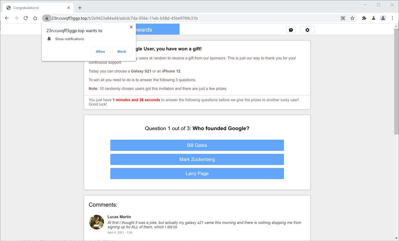Reload the page with the refresh icon

point(26,18)
